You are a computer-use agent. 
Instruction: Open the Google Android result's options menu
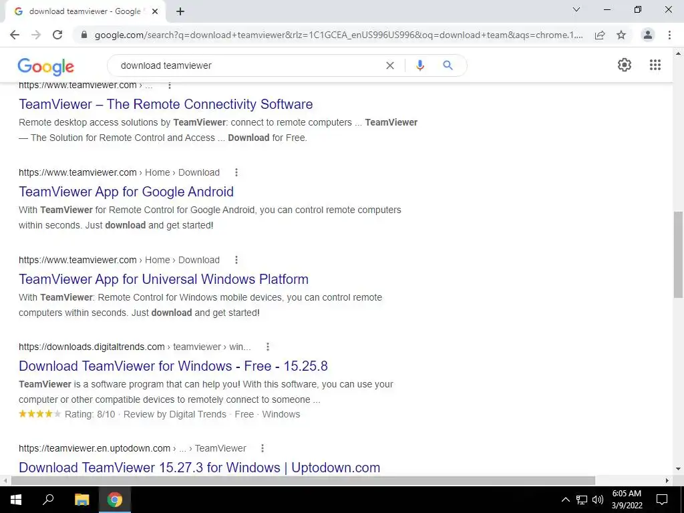pyautogui.click(x=236, y=172)
